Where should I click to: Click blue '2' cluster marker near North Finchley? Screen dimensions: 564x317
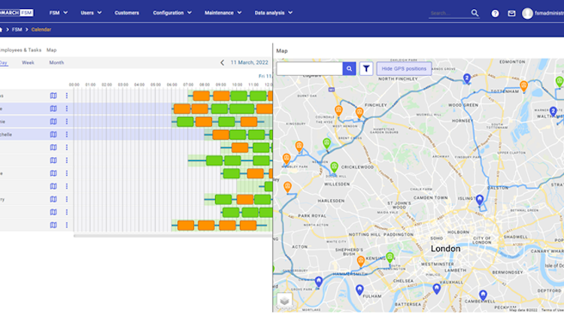click(x=466, y=79)
